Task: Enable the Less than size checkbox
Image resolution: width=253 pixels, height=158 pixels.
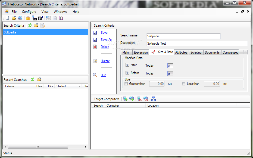Action: pyautogui.click(x=183, y=83)
